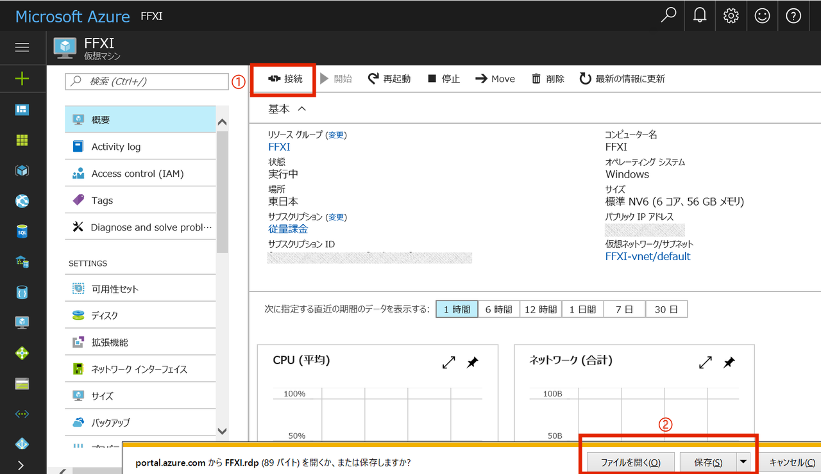821x474 pixels.
Task: Open バックアップ settings
Action: (x=140, y=423)
